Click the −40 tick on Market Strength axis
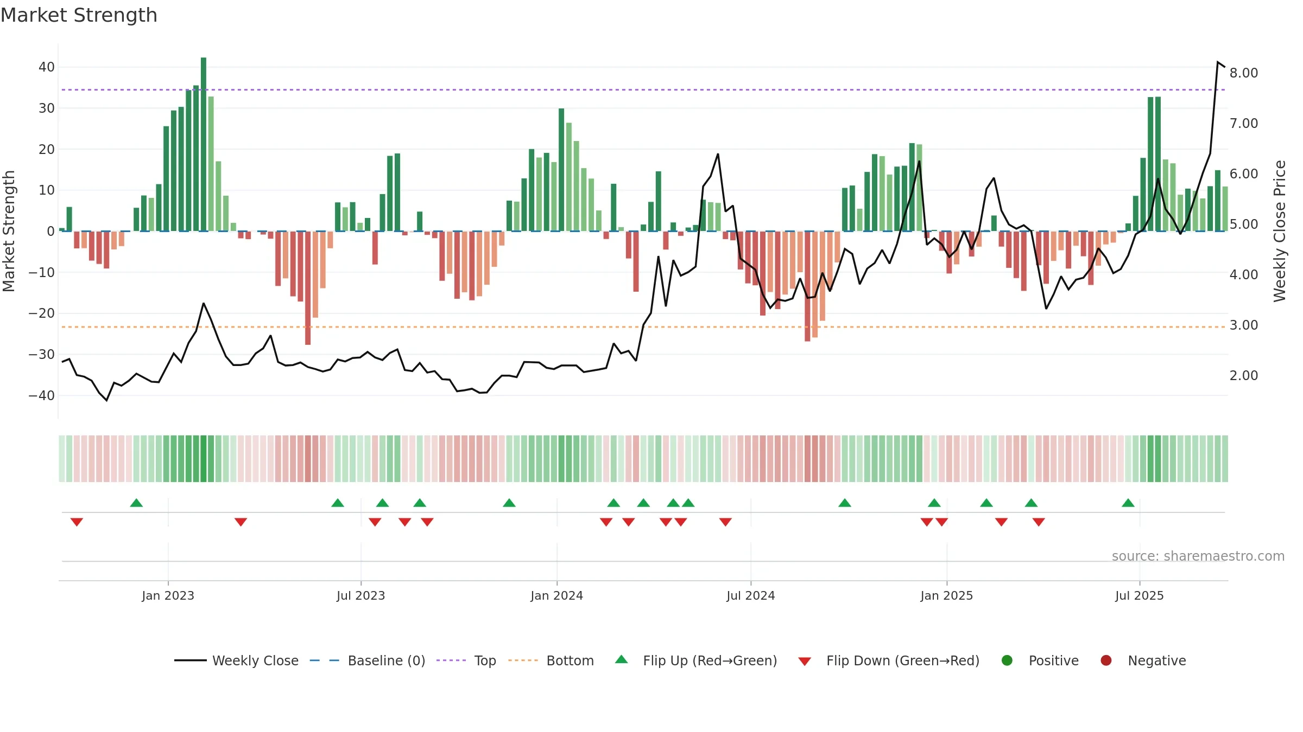Viewport: 1303px width, 732px height. click(42, 396)
